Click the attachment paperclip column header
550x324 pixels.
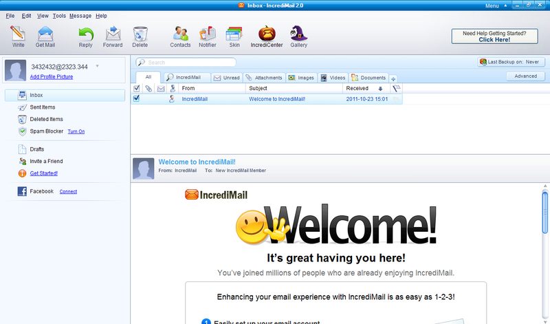click(x=148, y=89)
